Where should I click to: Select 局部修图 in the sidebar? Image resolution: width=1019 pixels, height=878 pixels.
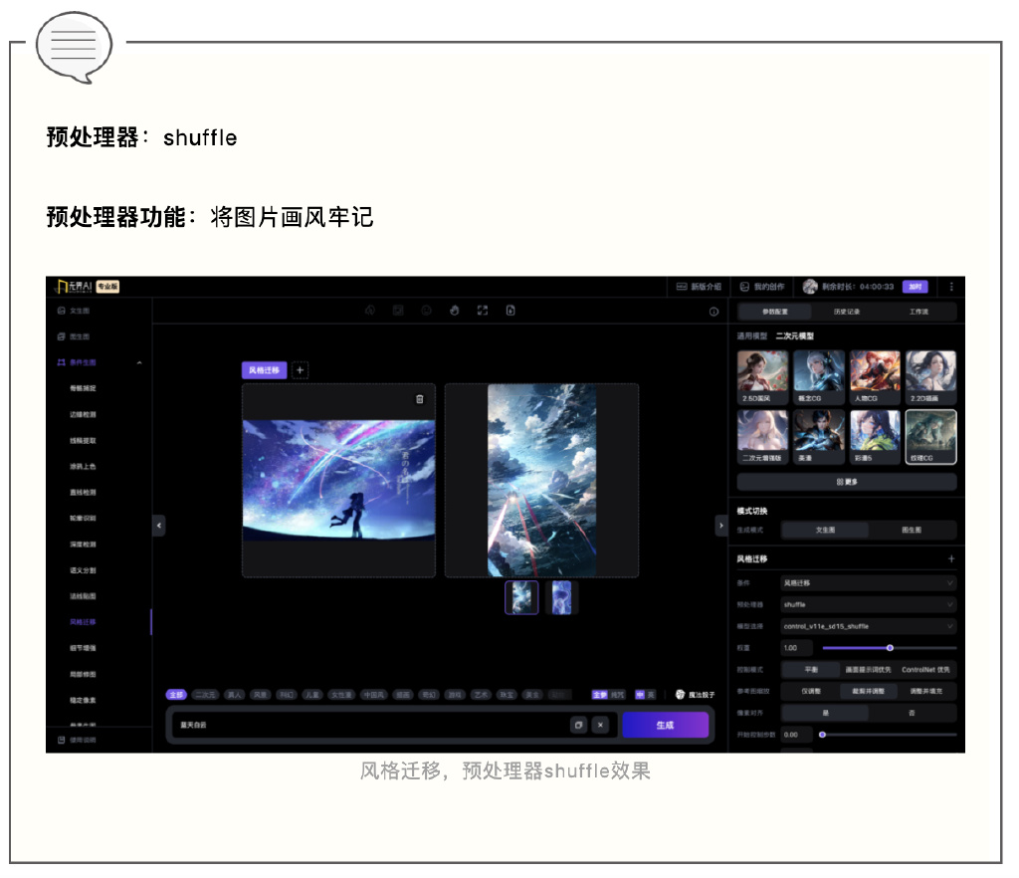click(x=83, y=674)
